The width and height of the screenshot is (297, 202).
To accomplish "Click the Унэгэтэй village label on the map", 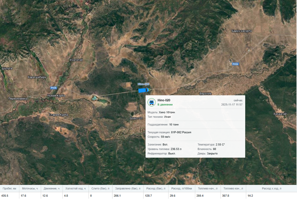I will coord(76,60).
